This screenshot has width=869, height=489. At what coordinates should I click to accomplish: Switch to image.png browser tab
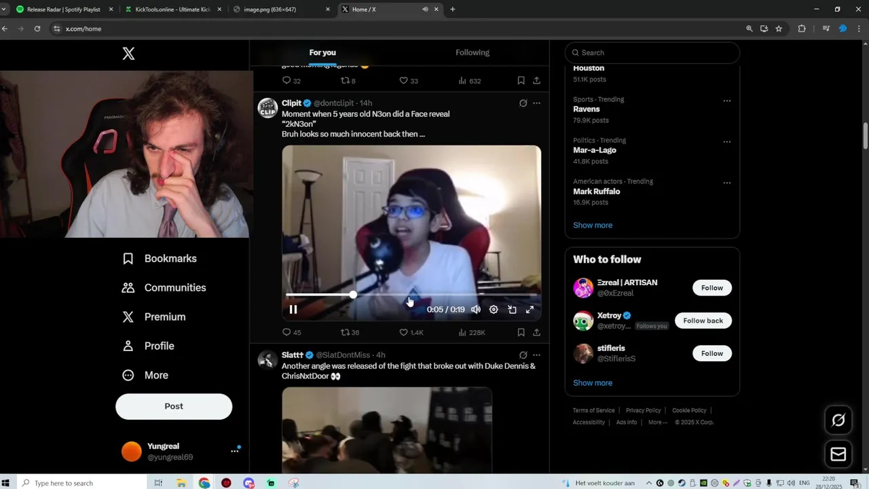(x=281, y=10)
